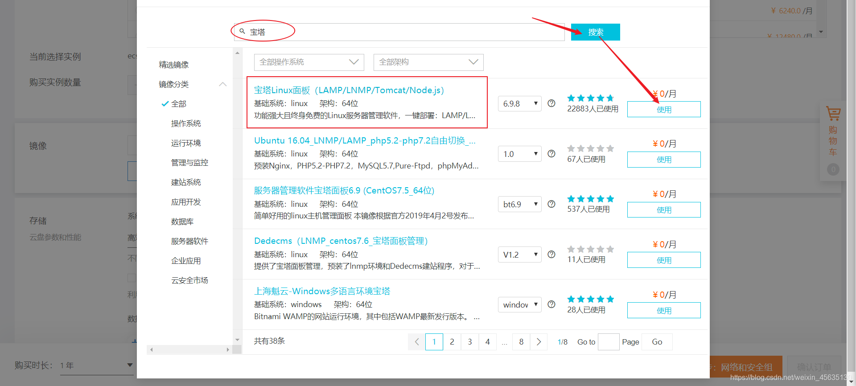
Task: Open the 全部架构 dropdown
Action: point(428,62)
